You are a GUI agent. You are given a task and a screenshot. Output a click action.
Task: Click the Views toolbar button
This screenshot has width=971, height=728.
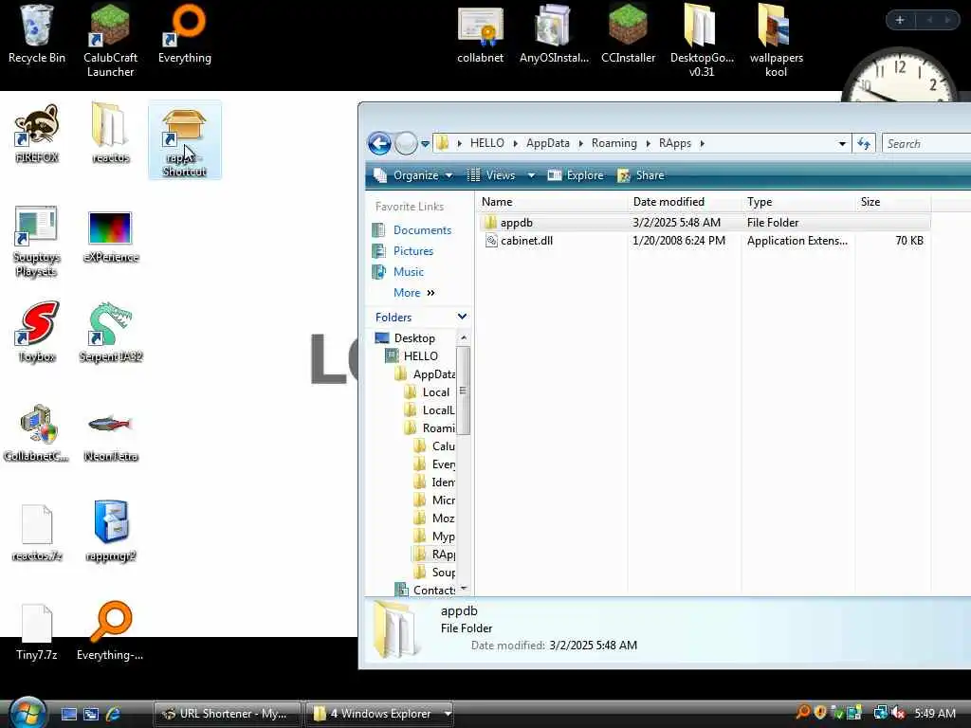coord(491,175)
